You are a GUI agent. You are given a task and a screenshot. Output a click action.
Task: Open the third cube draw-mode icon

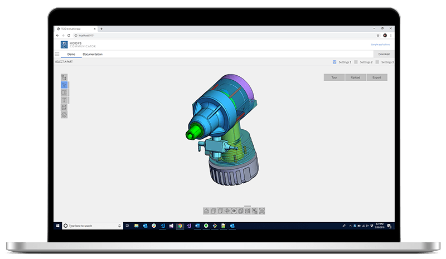click(220, 211)
